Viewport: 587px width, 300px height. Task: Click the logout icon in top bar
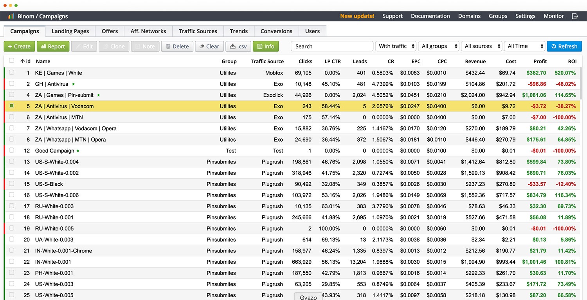coord(574,16)
